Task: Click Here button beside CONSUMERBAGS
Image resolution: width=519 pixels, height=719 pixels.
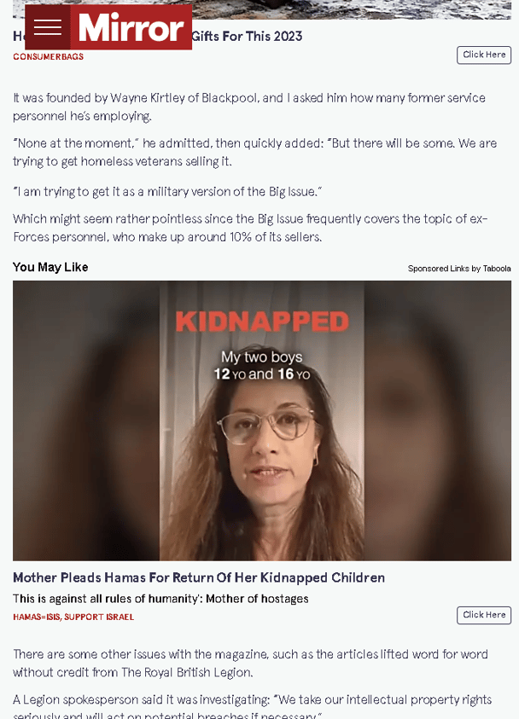Action: [484, 55]
